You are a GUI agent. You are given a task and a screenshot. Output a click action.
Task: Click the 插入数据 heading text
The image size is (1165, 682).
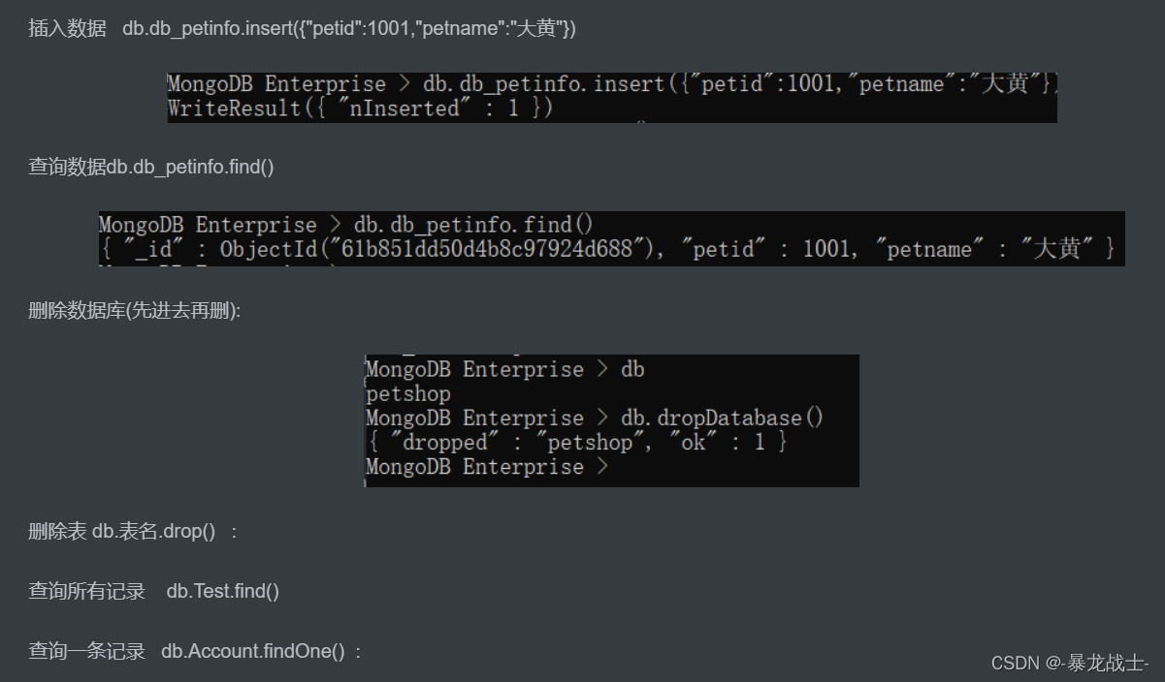coord(65,28)
